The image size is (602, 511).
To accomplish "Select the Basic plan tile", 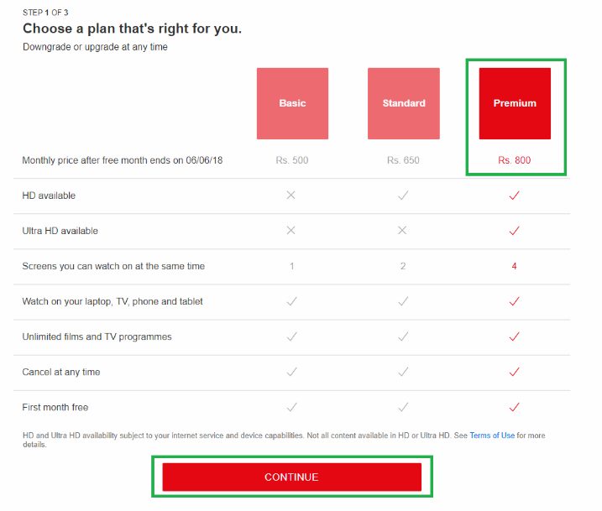I will (292, 103).
